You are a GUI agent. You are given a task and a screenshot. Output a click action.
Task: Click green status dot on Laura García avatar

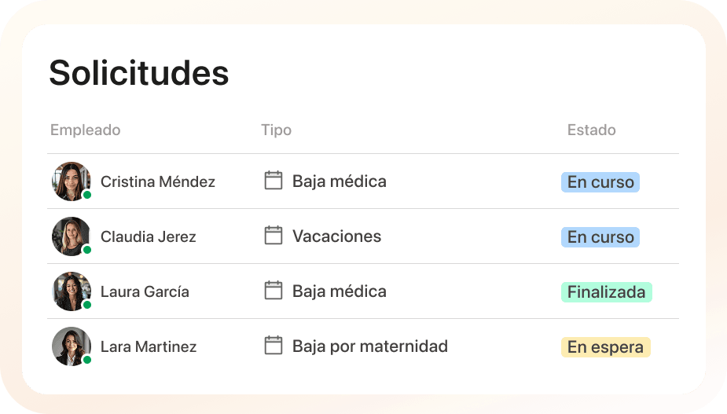[86, 305]
